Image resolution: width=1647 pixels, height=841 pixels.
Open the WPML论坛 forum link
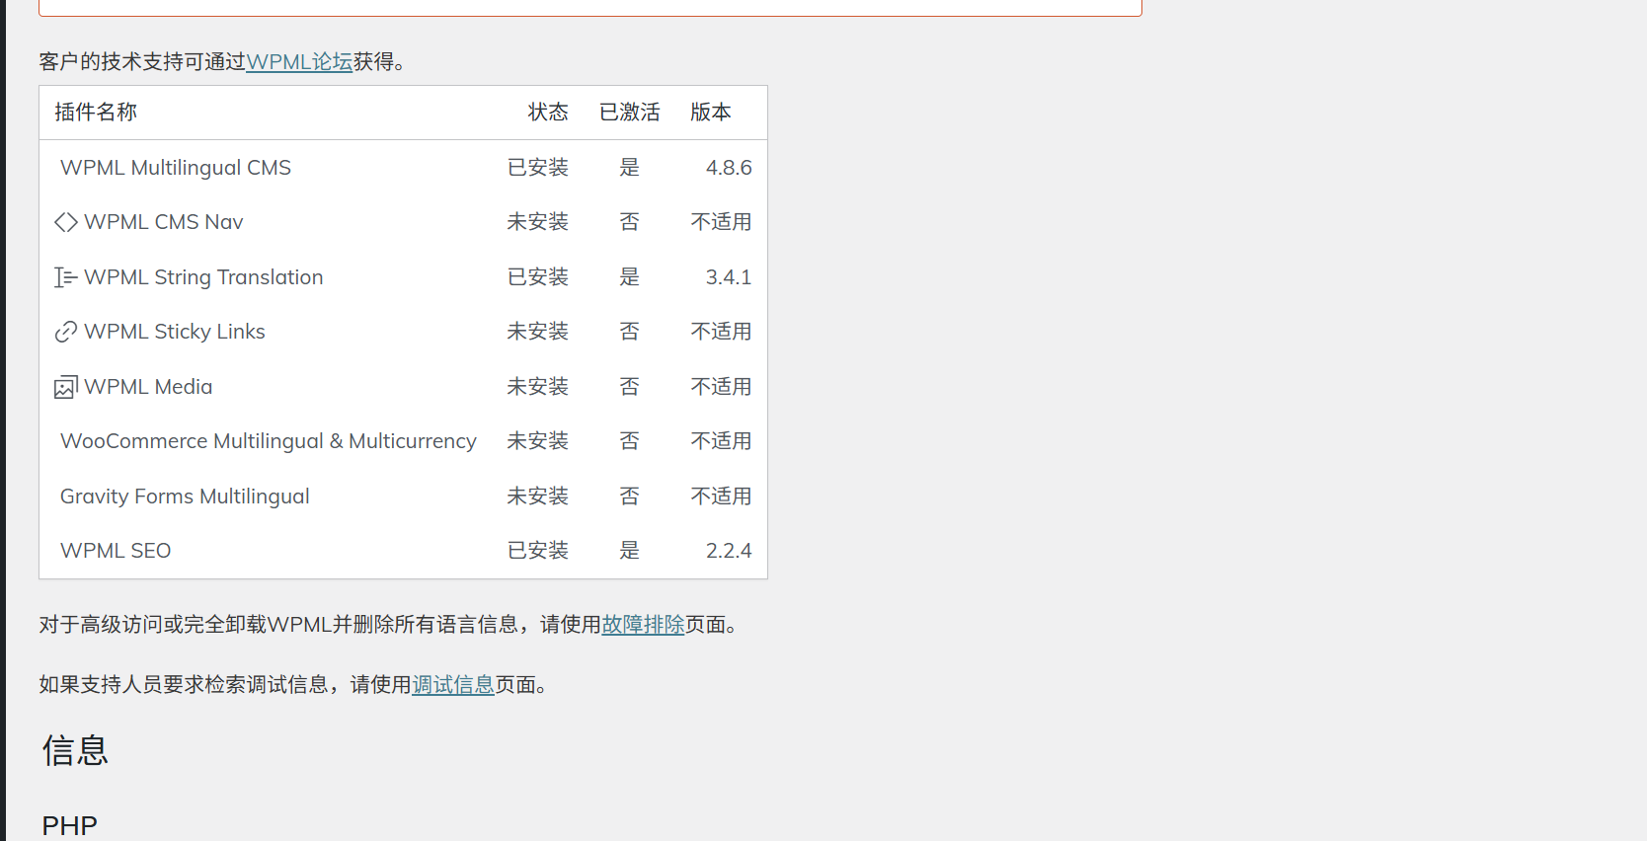tap(299, 62)
